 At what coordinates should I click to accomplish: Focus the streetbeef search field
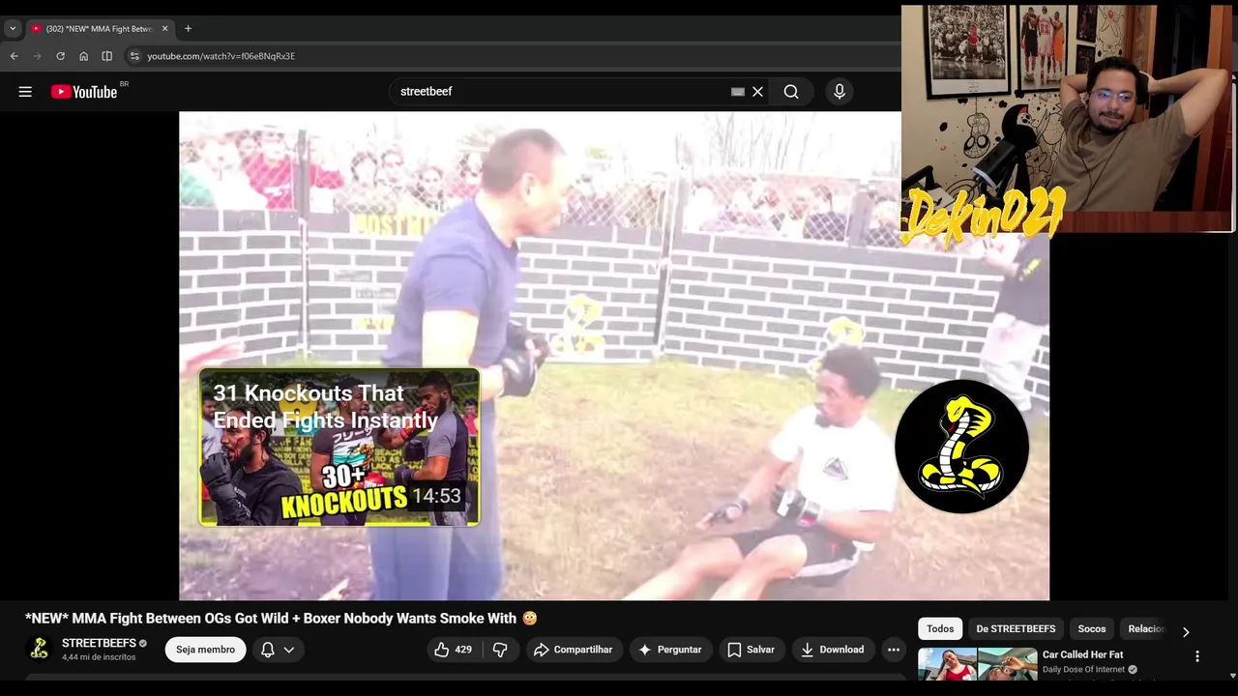tap(561, 92)
